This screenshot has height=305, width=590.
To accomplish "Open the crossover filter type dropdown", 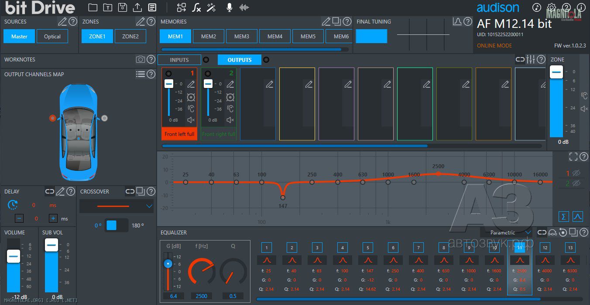I will point(117,206).
